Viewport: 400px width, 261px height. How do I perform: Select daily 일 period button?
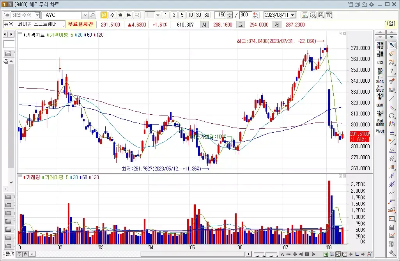point(104,15)
